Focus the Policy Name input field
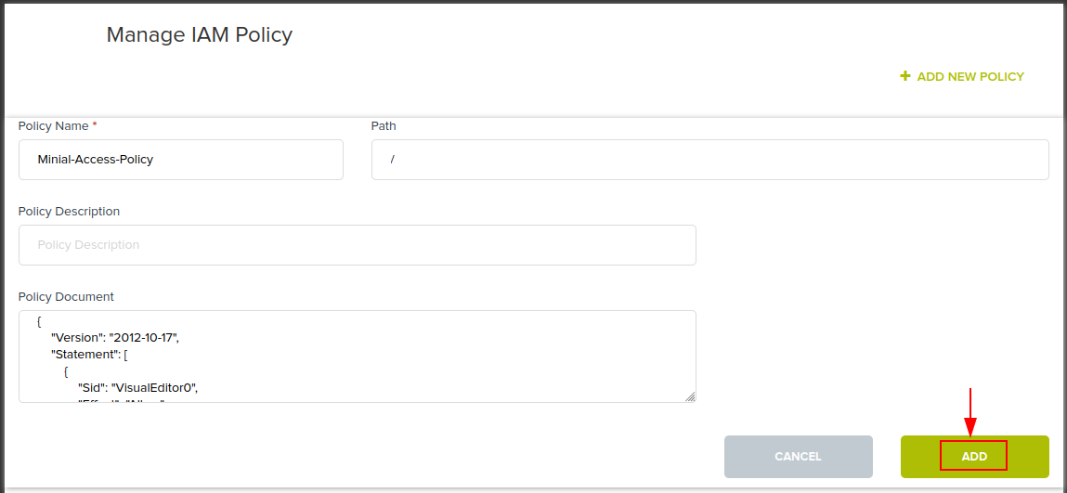This screenshot has width=1067, height=493. [181, 160]
